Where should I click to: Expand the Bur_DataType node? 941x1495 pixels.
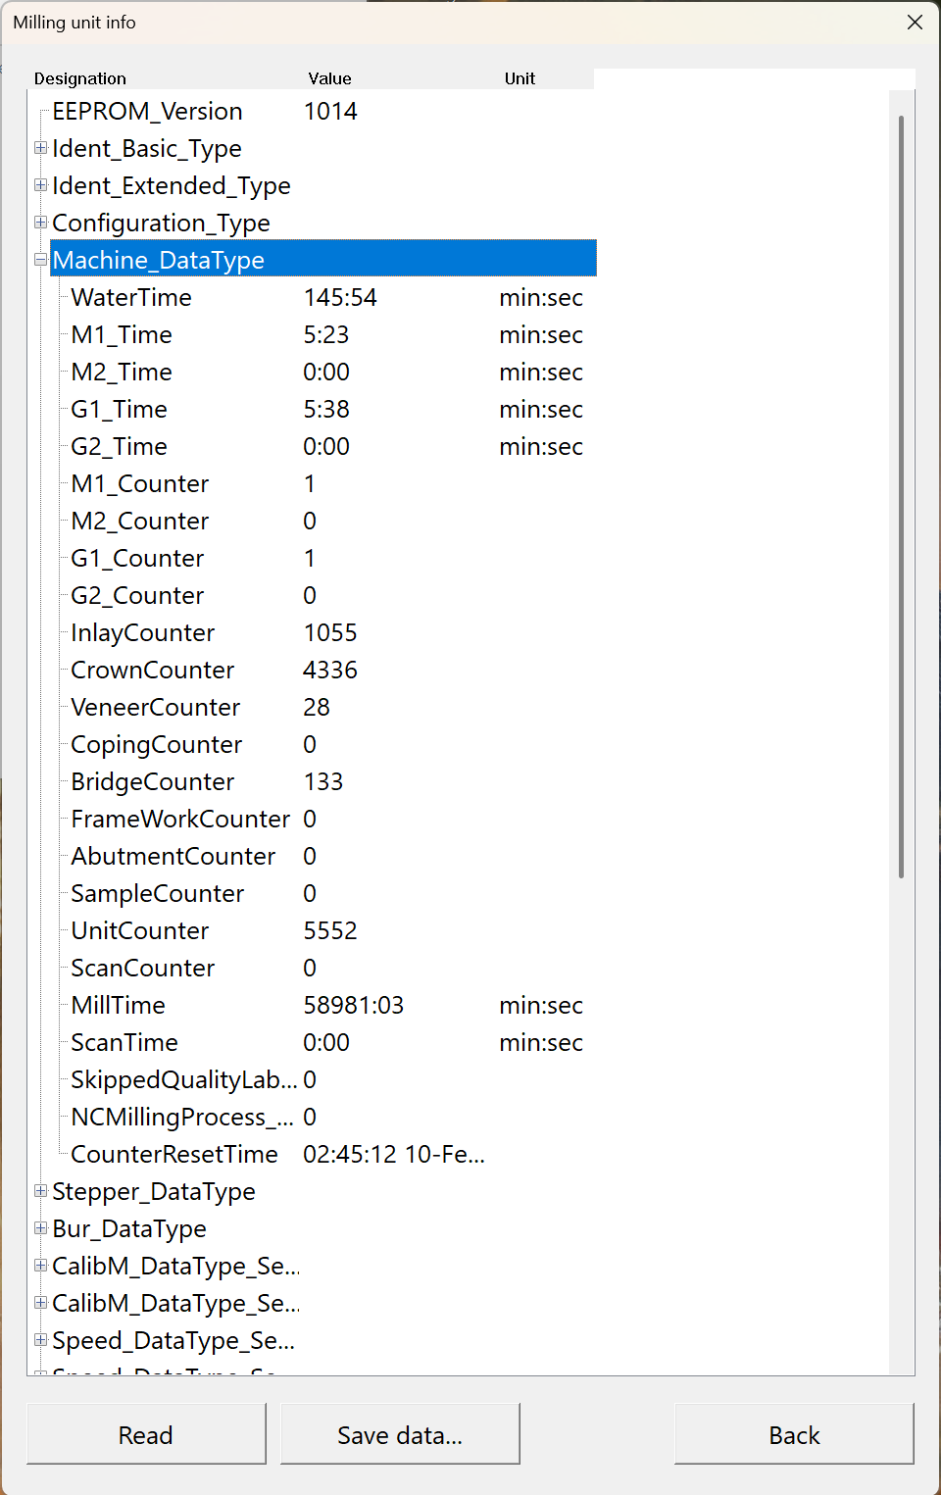click(x=40, y=1228)
